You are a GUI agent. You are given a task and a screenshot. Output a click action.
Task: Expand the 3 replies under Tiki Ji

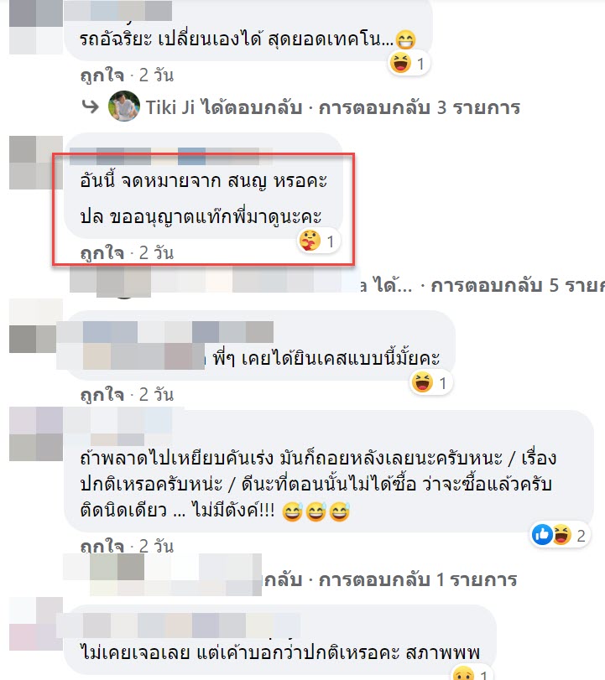(419, 107)
